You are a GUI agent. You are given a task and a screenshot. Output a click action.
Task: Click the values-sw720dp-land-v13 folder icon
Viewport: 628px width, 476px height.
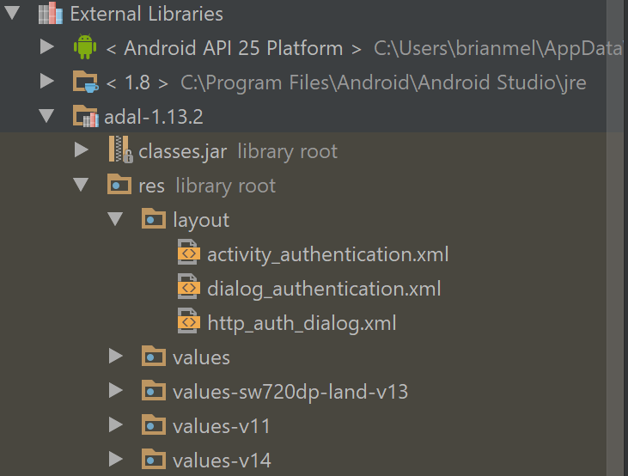[x=154, y=391]
